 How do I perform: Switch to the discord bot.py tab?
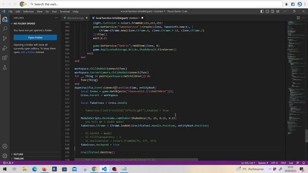(x=76, y=18)
